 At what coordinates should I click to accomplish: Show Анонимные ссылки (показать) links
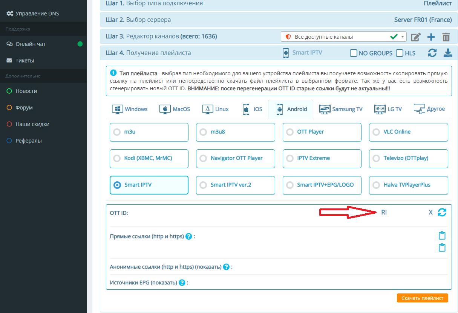click(208, 267)
